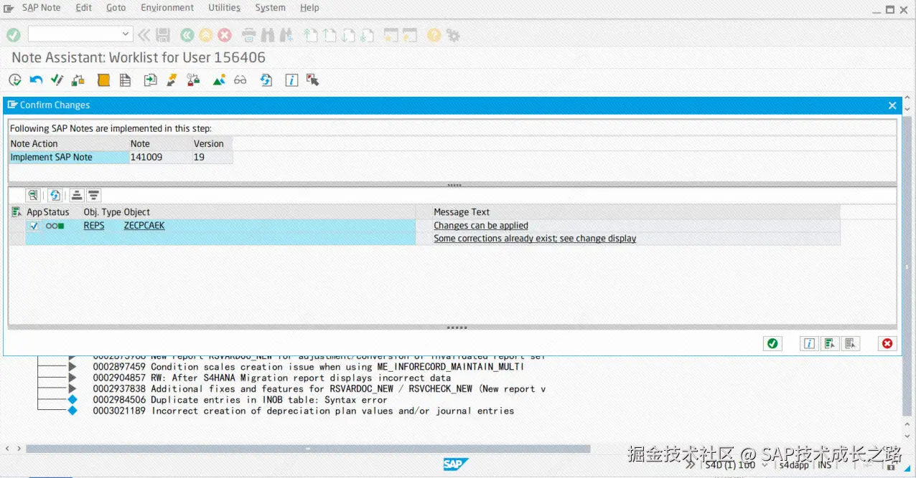
Task: Click the Customize Local Layout gear icon
Action: pyautogui.click(x=453, y=34)
